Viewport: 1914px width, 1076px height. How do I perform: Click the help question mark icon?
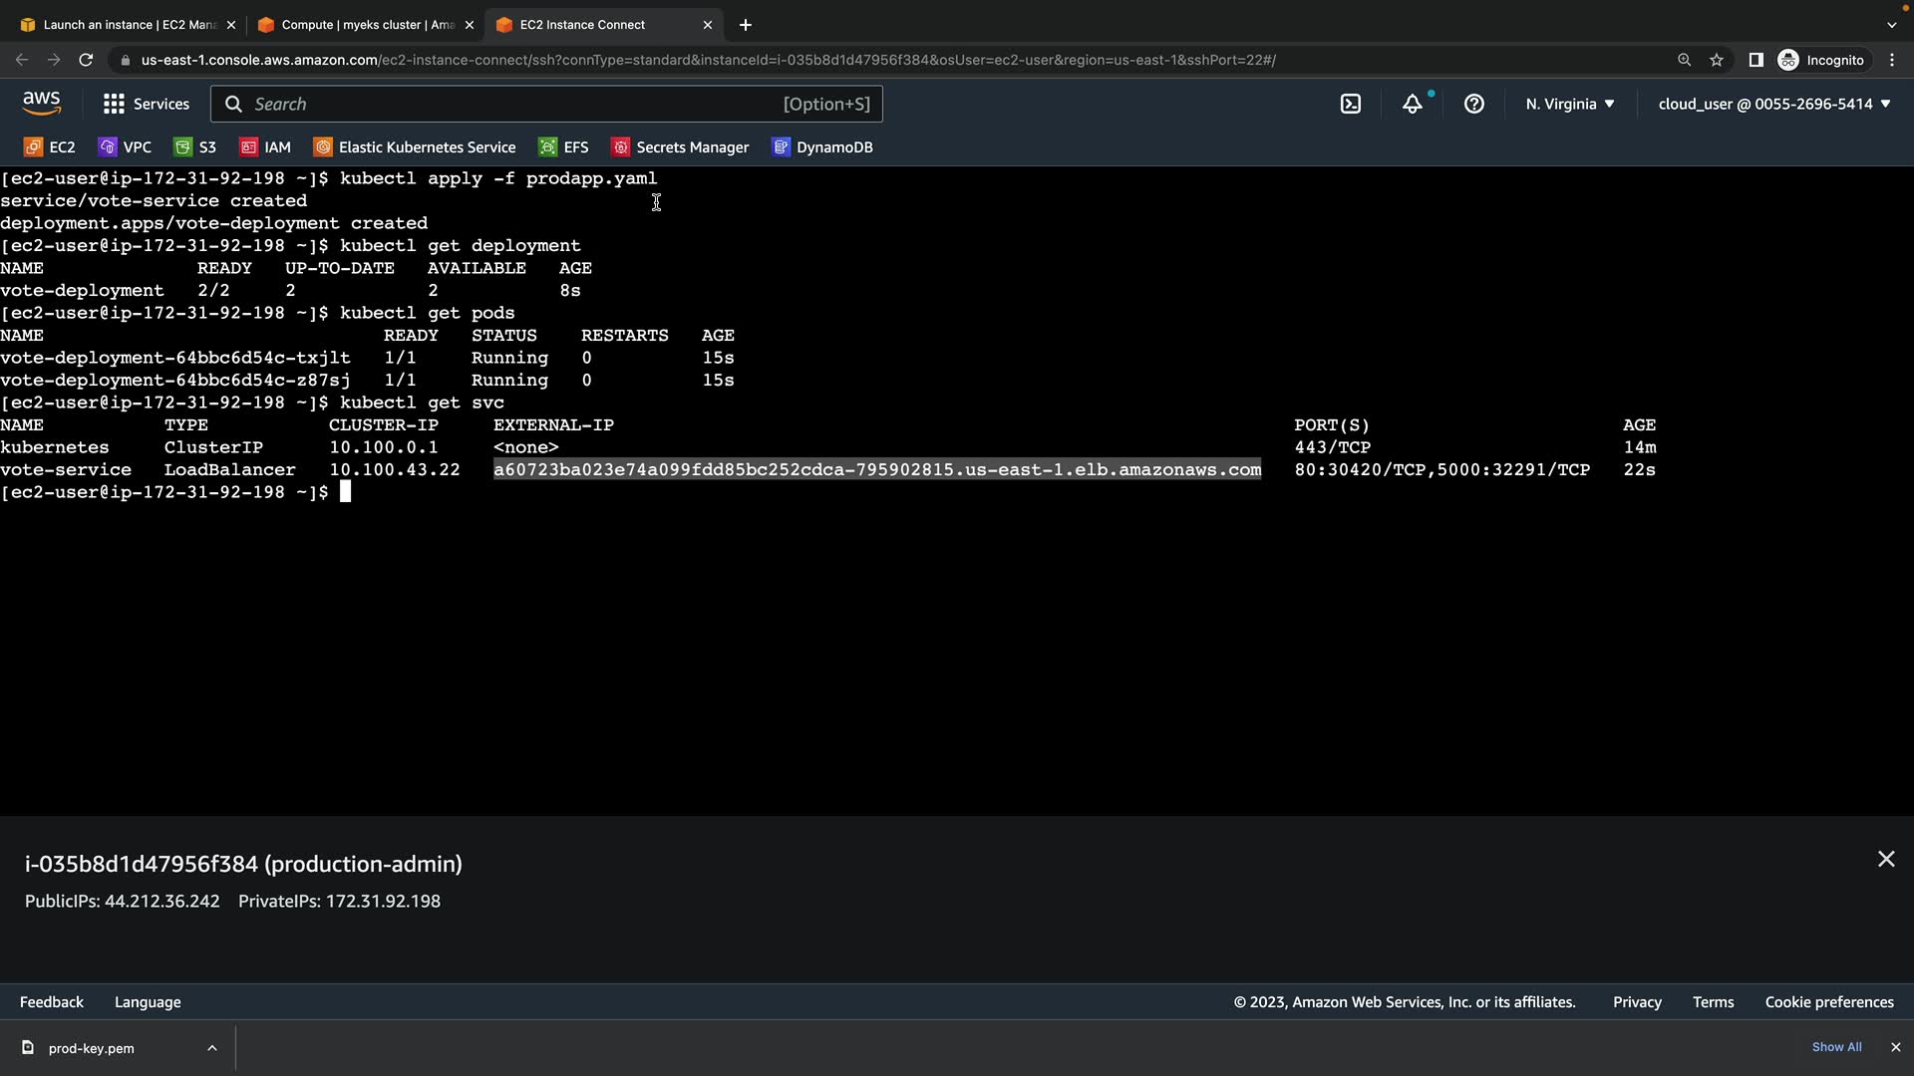click(1473, 104)
